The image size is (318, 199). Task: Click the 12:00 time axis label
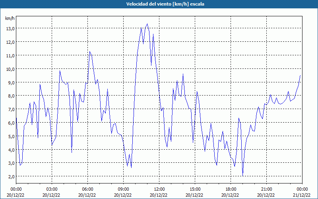tap(159, 189)
